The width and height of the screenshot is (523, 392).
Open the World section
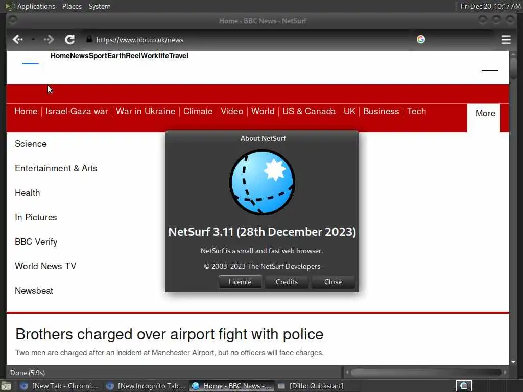coord(263,111)
